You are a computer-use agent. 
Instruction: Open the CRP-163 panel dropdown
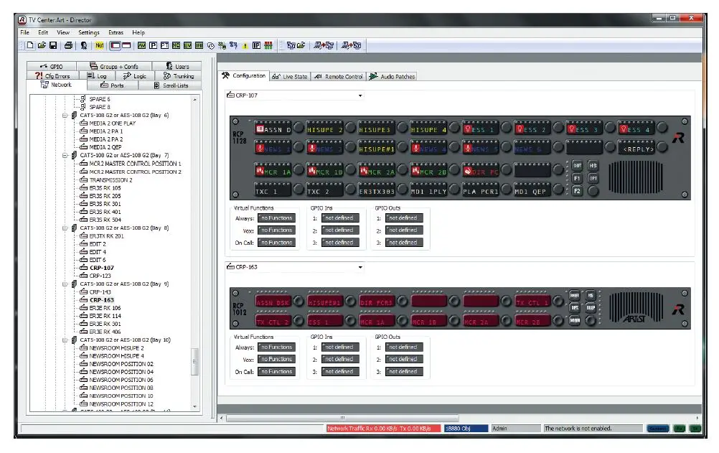(360, 267)
